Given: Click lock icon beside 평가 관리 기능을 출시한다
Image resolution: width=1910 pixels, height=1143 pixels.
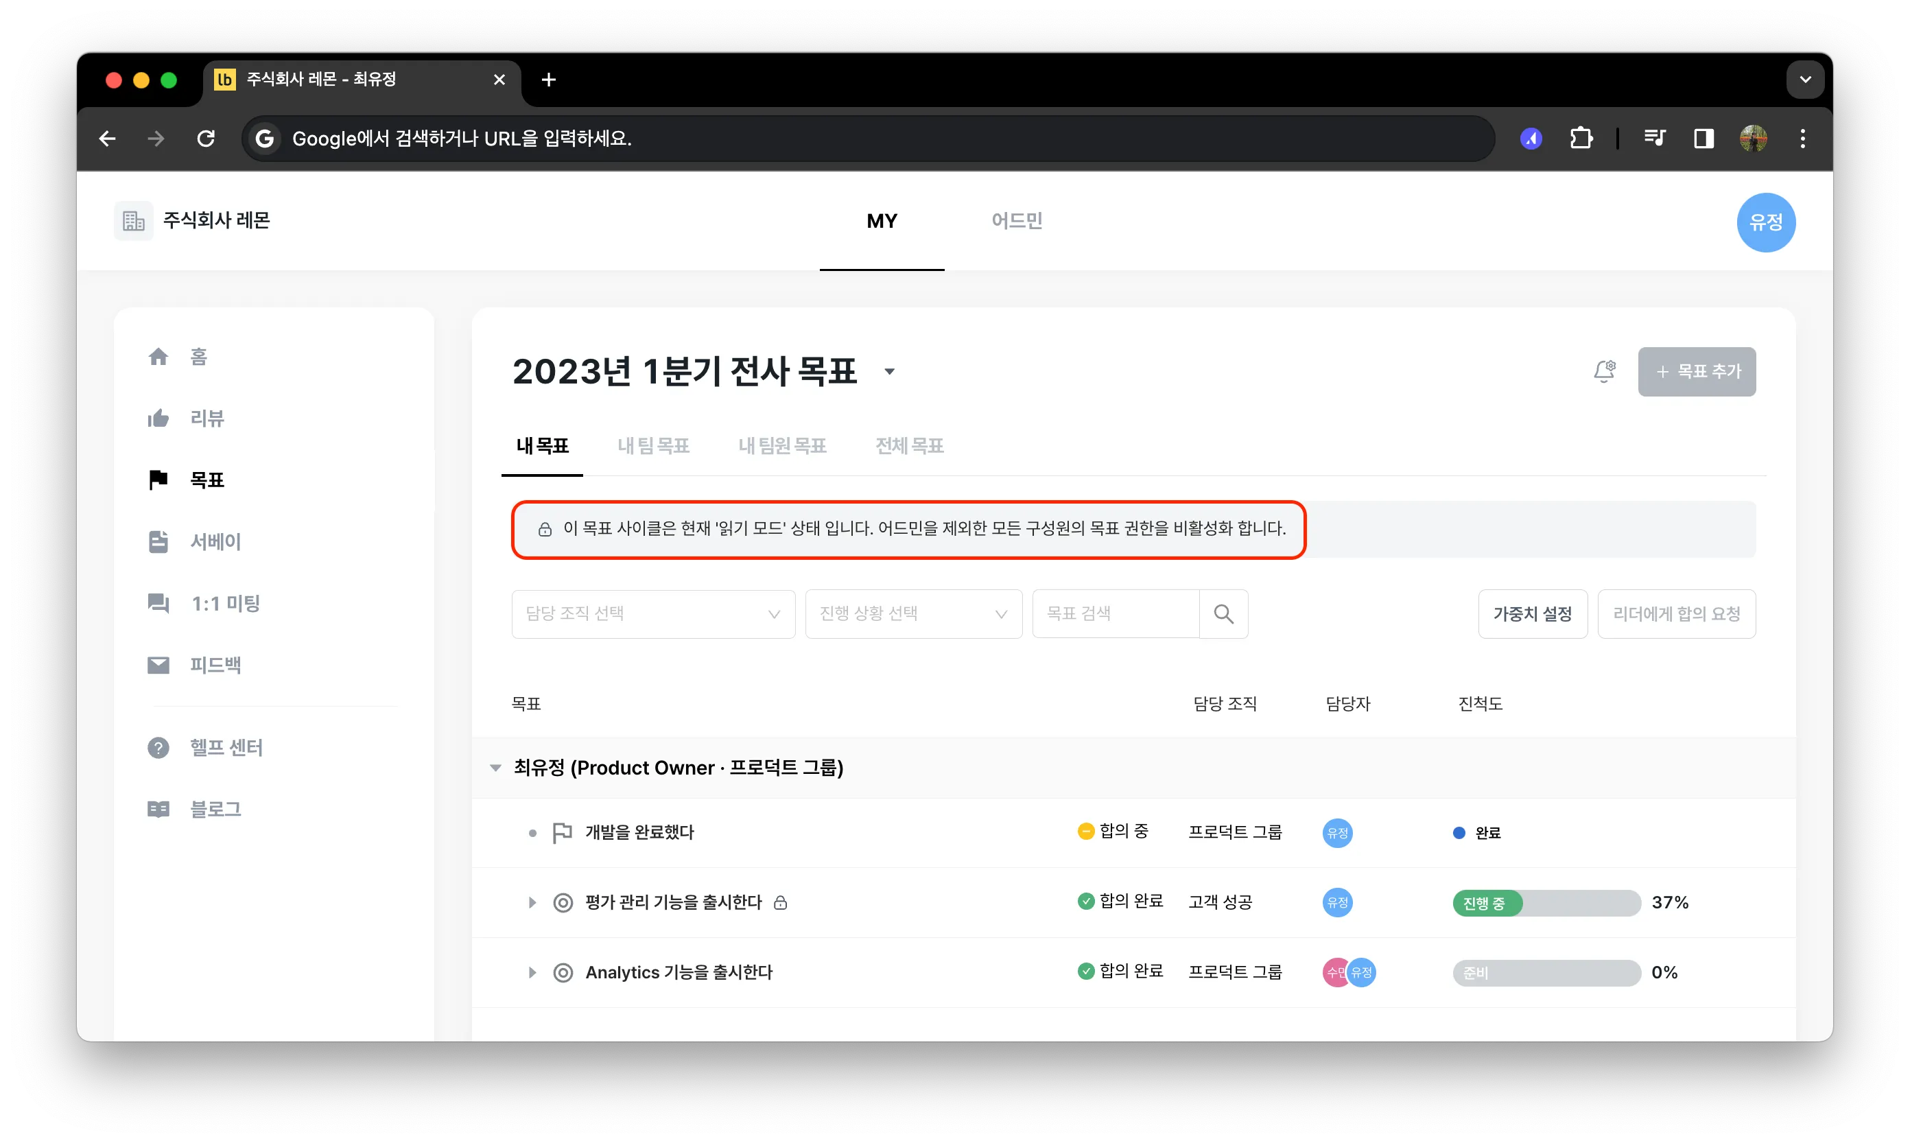Looking at the screenshot, I should [x=780, y=903].
